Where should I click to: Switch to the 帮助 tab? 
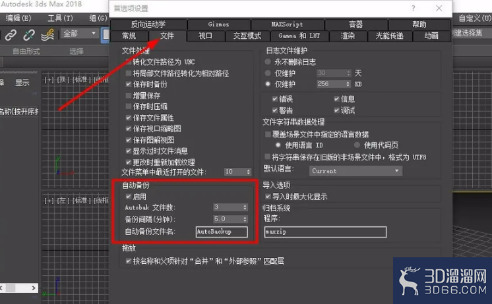(x=419, y=24)
